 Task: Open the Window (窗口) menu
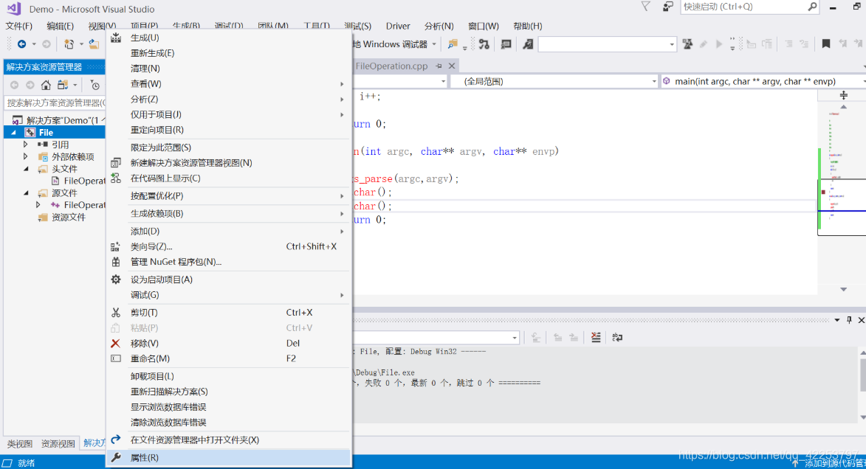pyautogui.click(x=484, y=26)
